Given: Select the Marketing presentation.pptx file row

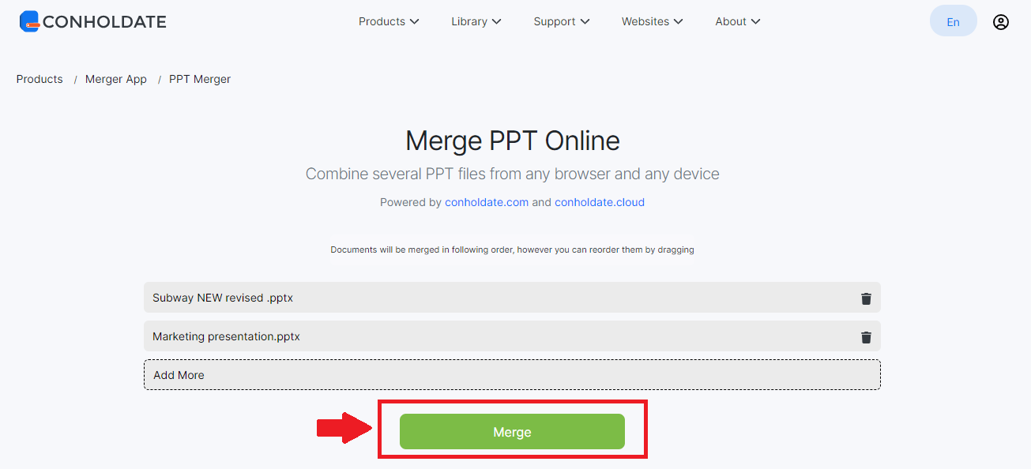Looking at the screenshot, I should coord(395,336).
